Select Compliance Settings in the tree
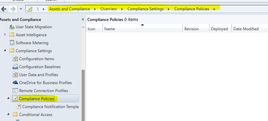The width and height of the screenshot is (268, 121). point(34,51)
